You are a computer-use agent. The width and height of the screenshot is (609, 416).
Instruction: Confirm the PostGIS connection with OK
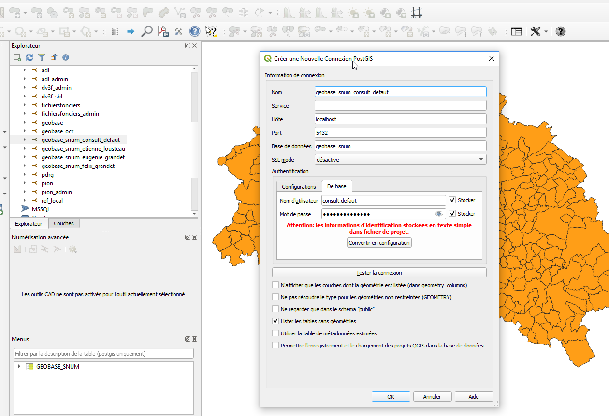point(391,397)
